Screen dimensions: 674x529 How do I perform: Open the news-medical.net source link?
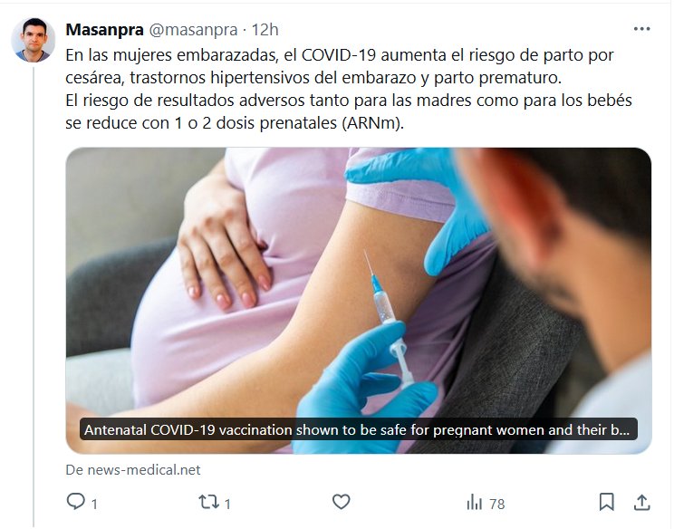click(x=133, y=470)
